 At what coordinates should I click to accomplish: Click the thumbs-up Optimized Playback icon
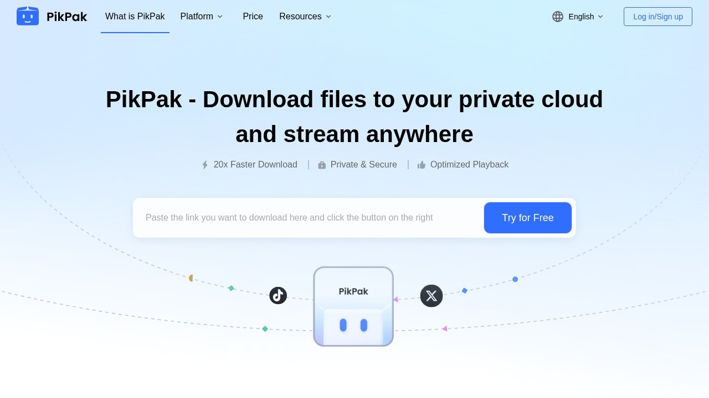[x=422, y=165]
